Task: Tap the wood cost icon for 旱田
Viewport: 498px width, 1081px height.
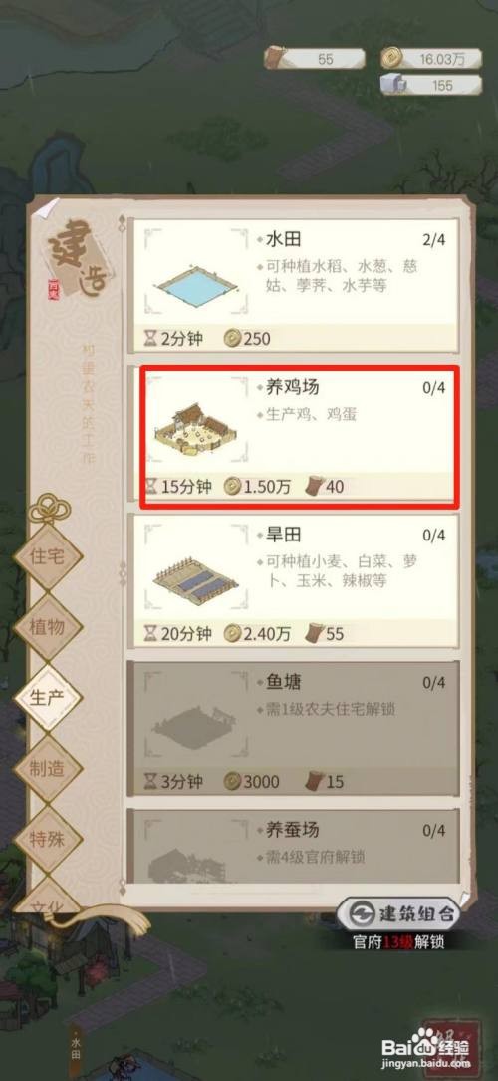Action: click(x=316, y=633)
